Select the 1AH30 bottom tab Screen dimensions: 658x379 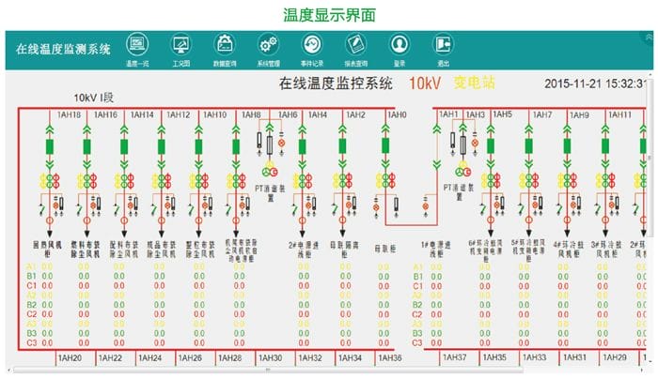269,358
